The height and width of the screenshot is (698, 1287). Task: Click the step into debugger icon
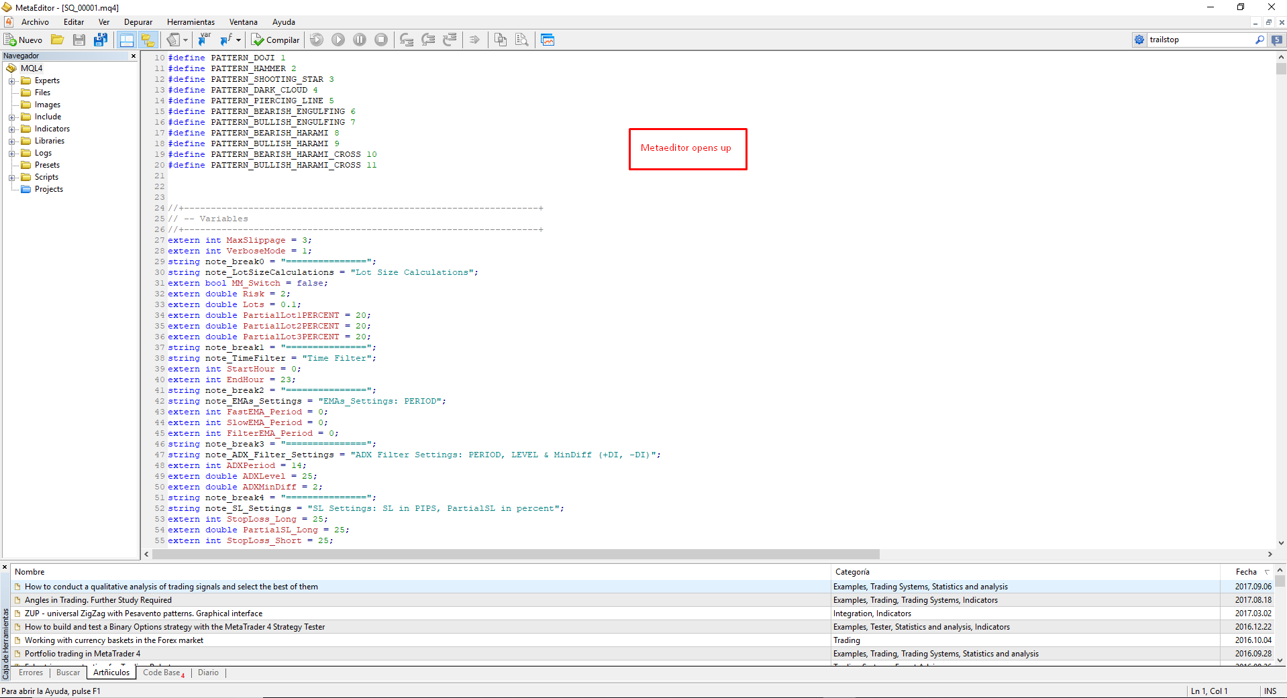click(407, 40)
